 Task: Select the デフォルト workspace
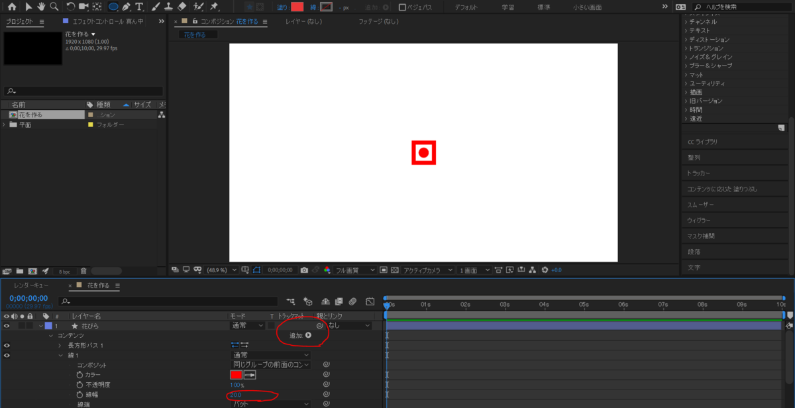466,7
